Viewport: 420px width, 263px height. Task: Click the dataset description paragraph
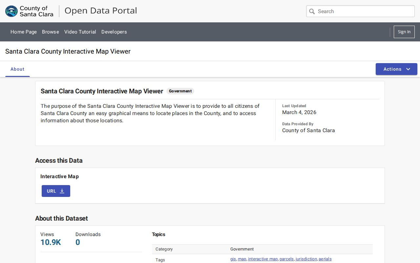point(150,113)
